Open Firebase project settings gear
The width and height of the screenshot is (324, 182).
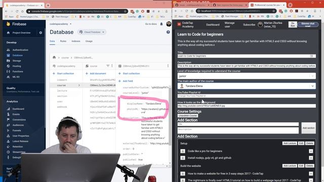pyautogui.click(x=40, y=33)
